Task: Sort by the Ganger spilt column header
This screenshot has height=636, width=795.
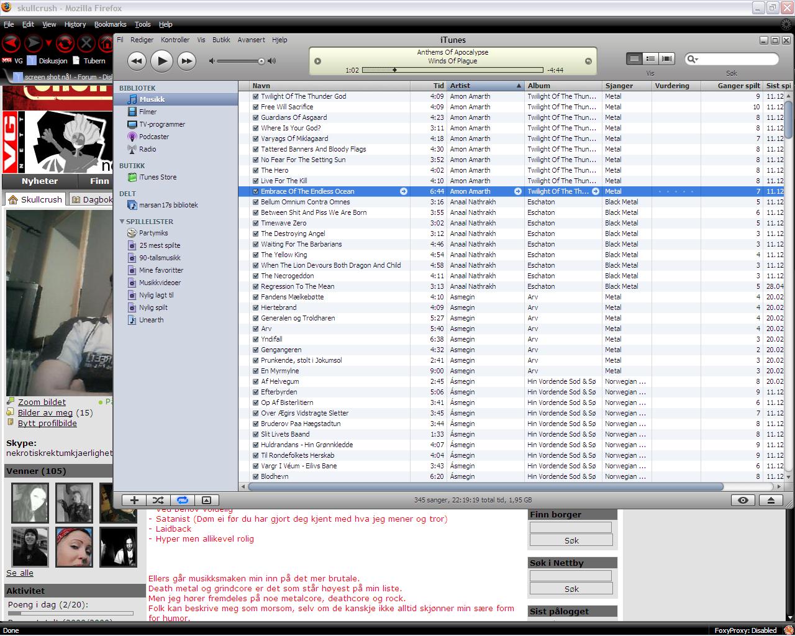Action: pos(732,86)
